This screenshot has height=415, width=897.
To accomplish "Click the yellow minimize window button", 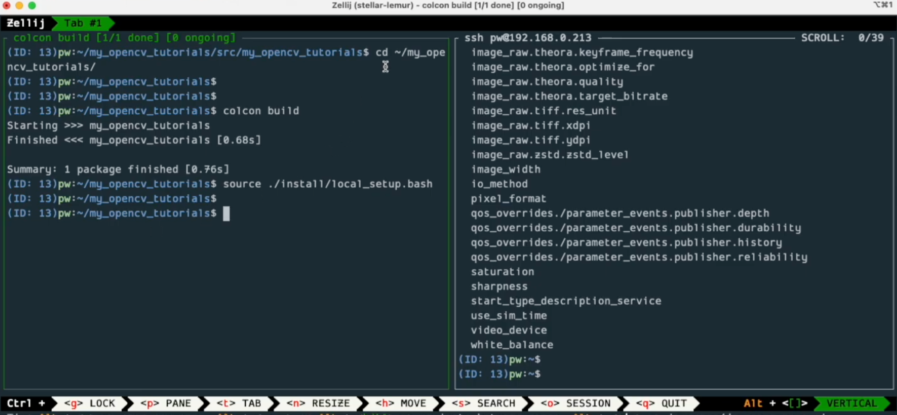I will pyautogui.click(x=19, y=5).
